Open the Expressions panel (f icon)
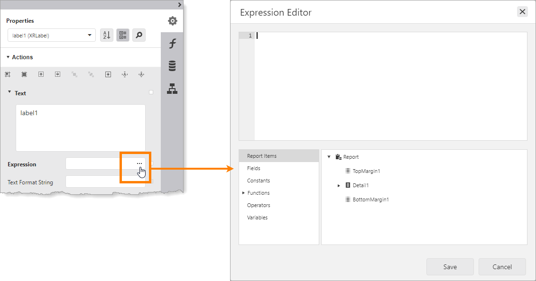536x281 pixels. pyautogui.click(x=172, y=43)
